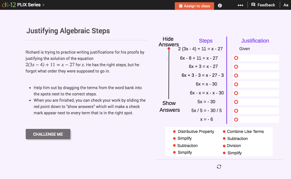Select the Distributive Property term in the word bank
The image size is (291, 179).
tap(196, 131)
